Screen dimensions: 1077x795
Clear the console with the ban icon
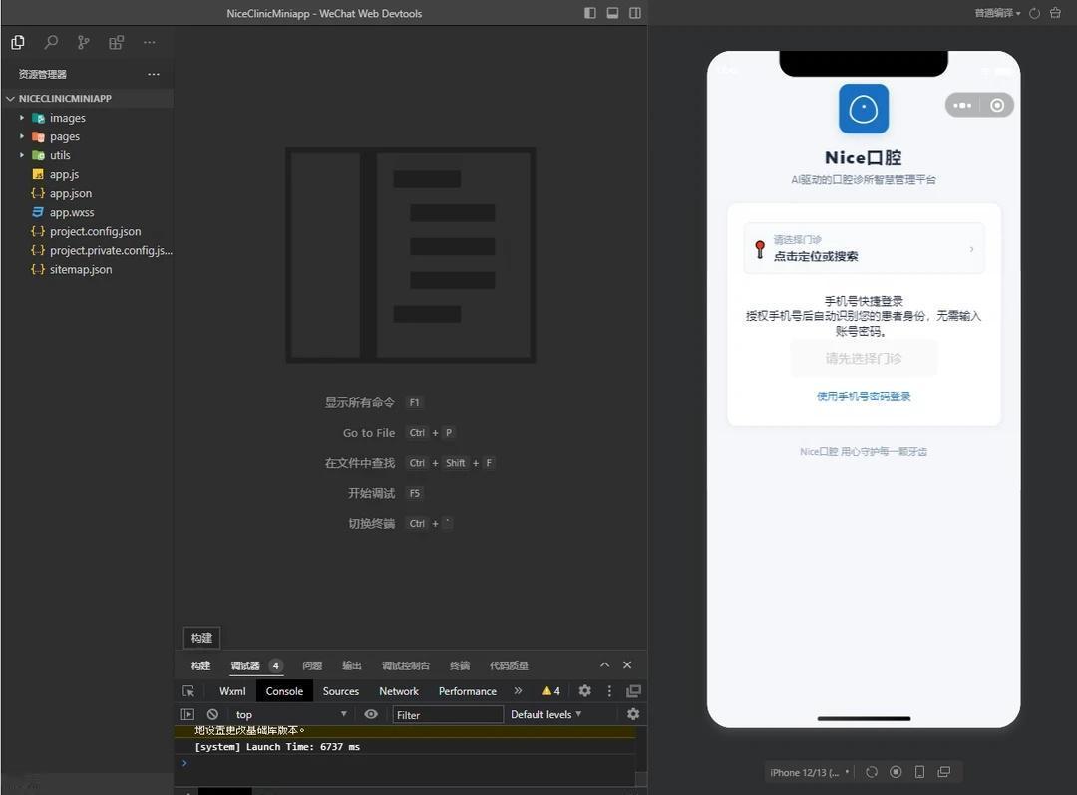(212, 714)
